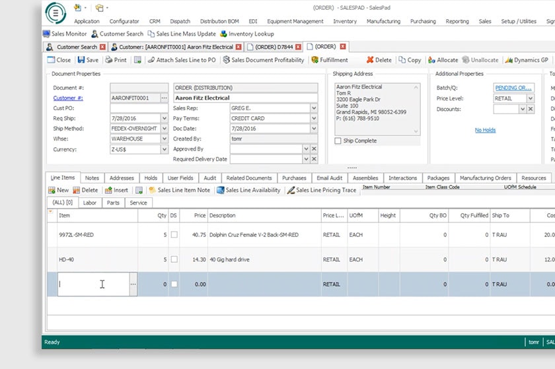Open the SalesPad application logo menu
555x369 pixels.
pos(55,13)
